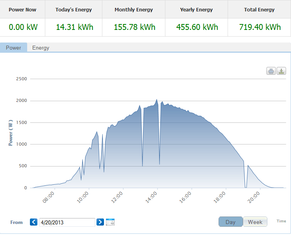Click the Monthly Energy header
This screenshot has width=291, height=235.
[x=133, y=10]
